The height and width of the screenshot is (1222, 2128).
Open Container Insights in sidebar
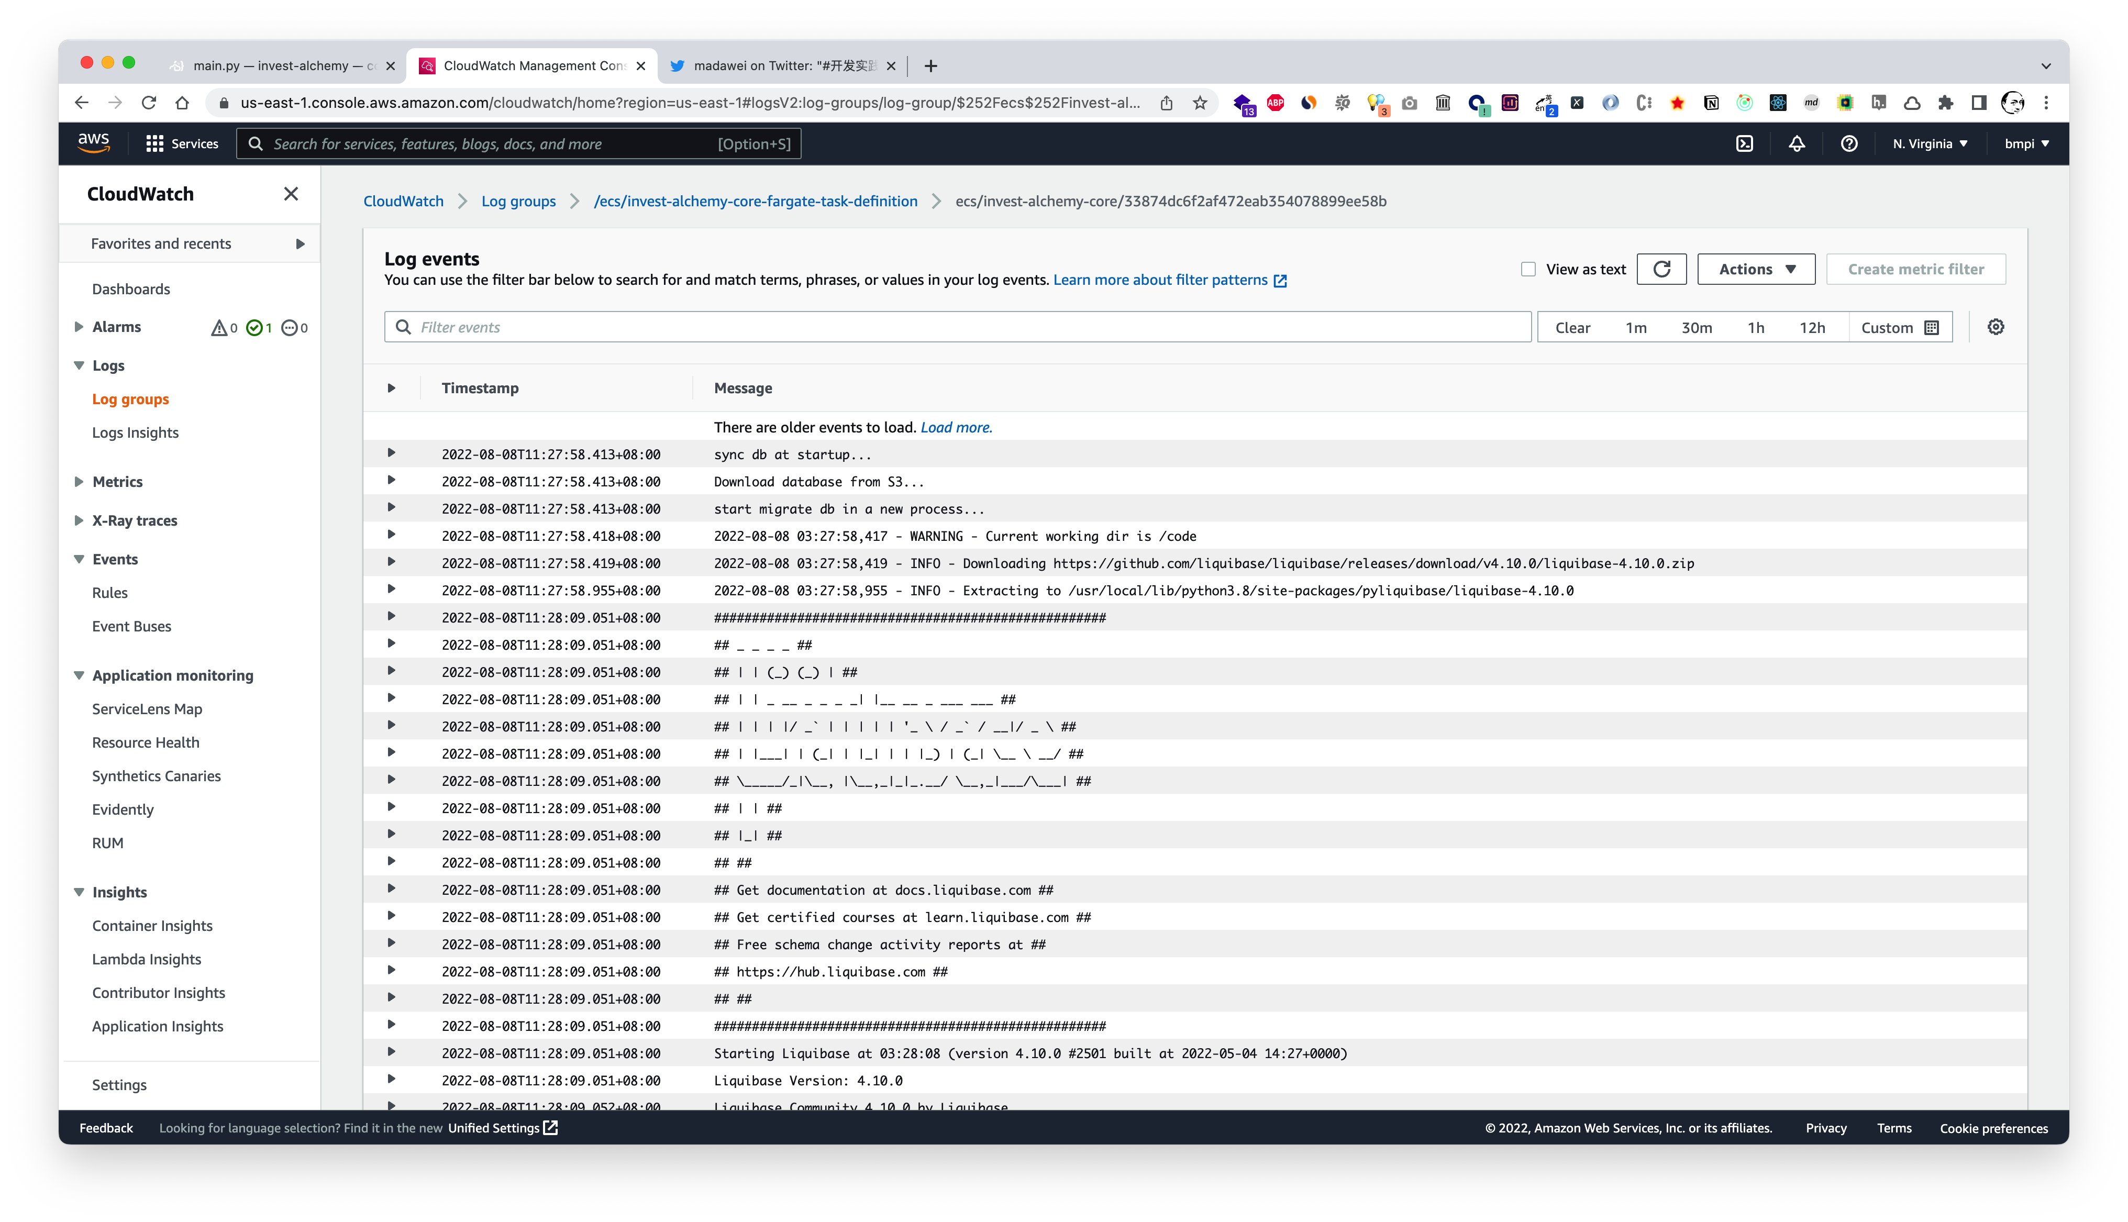152,926
